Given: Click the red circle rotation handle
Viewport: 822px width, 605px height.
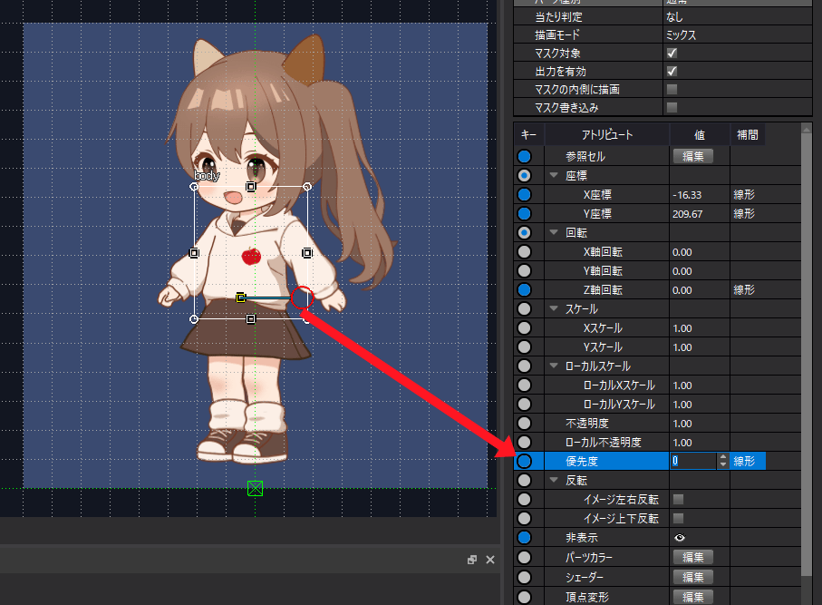Looking at the screenshot, I should [303, 298].
